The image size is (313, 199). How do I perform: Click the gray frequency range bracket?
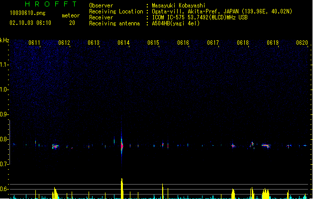[x=9, y=142]
